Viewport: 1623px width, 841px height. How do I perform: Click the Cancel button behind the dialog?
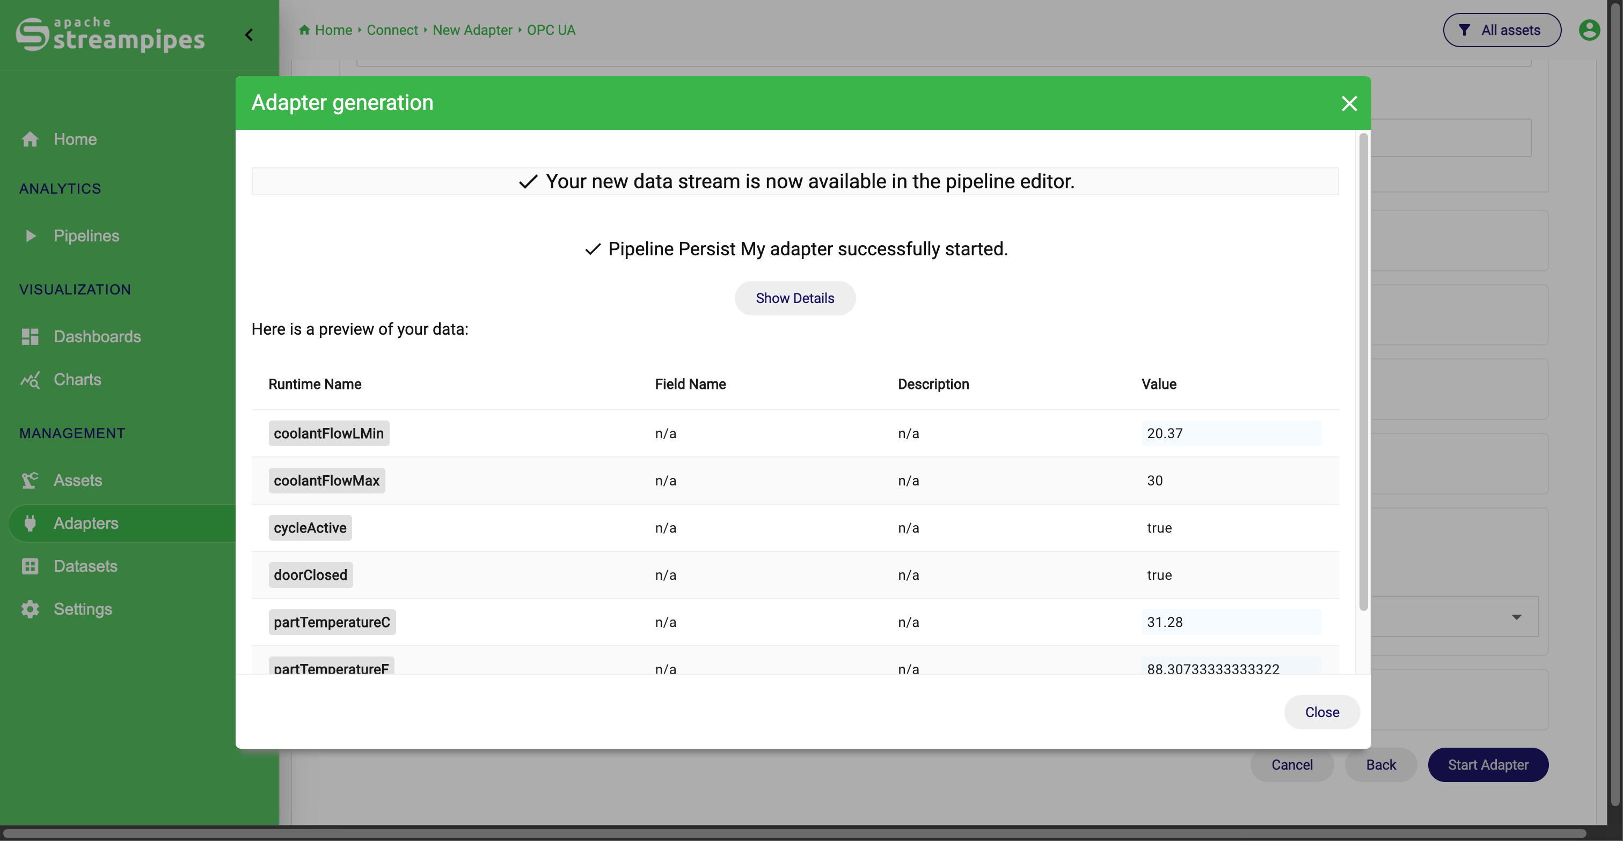(1292, 764)
